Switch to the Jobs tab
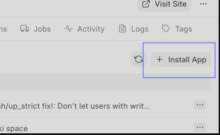 coord(42,29)
